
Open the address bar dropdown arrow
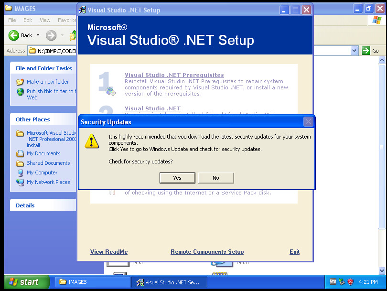tap(354, 51)
